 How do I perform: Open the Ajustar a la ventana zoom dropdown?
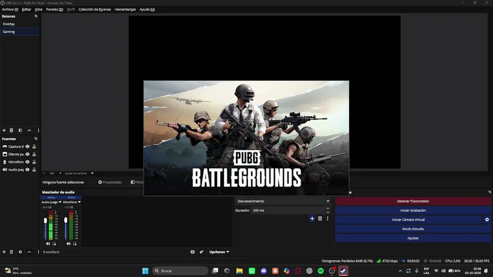point(92,173)
